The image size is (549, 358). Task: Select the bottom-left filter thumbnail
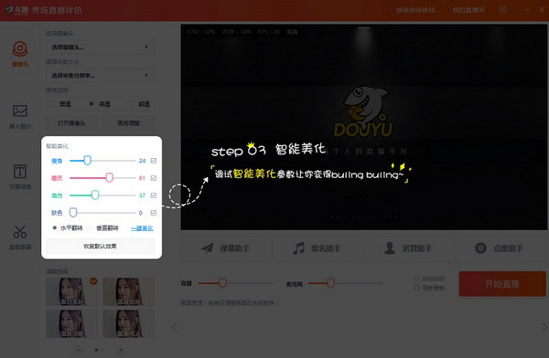(x=71, y=323)
